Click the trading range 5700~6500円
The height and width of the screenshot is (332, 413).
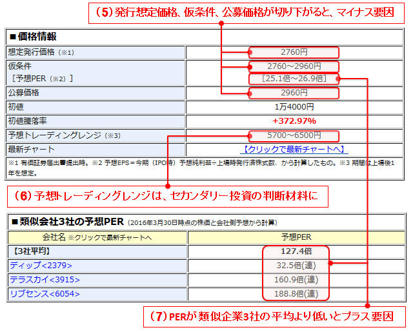[x=294, y=136]
